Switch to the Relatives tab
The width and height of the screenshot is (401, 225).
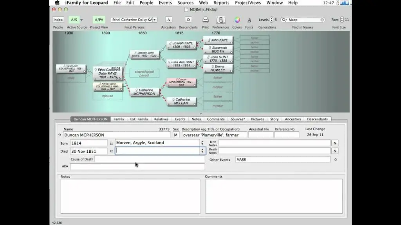[161, 119]
